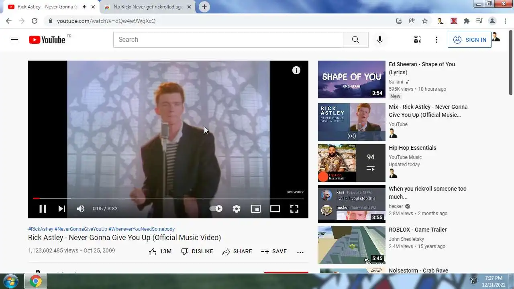514x289 pixels.
Task: Open the YouTube settings three-dot menu
Action: 436,40
